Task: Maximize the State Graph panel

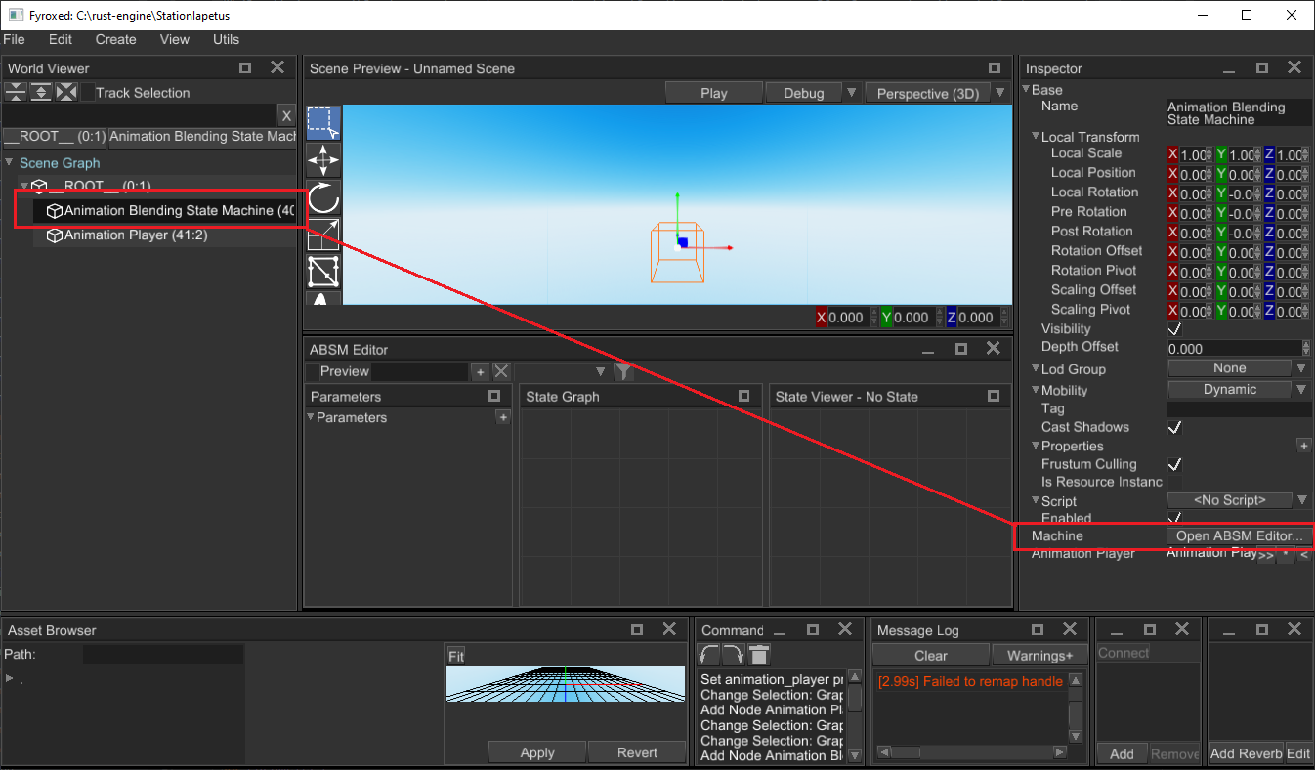Action: [x=744, y=396]
